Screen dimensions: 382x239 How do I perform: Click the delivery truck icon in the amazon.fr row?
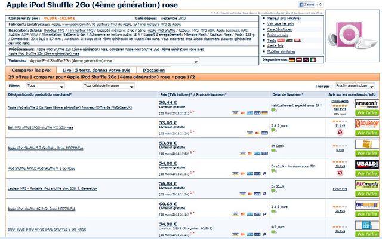tap(274, 110)
